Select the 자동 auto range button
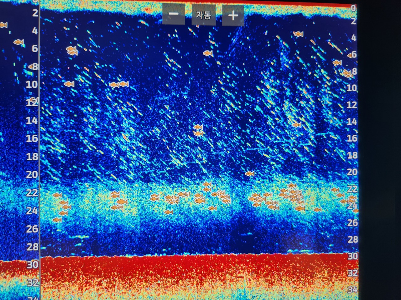This screenshot has width=401, height=300. tap(203, 15)
